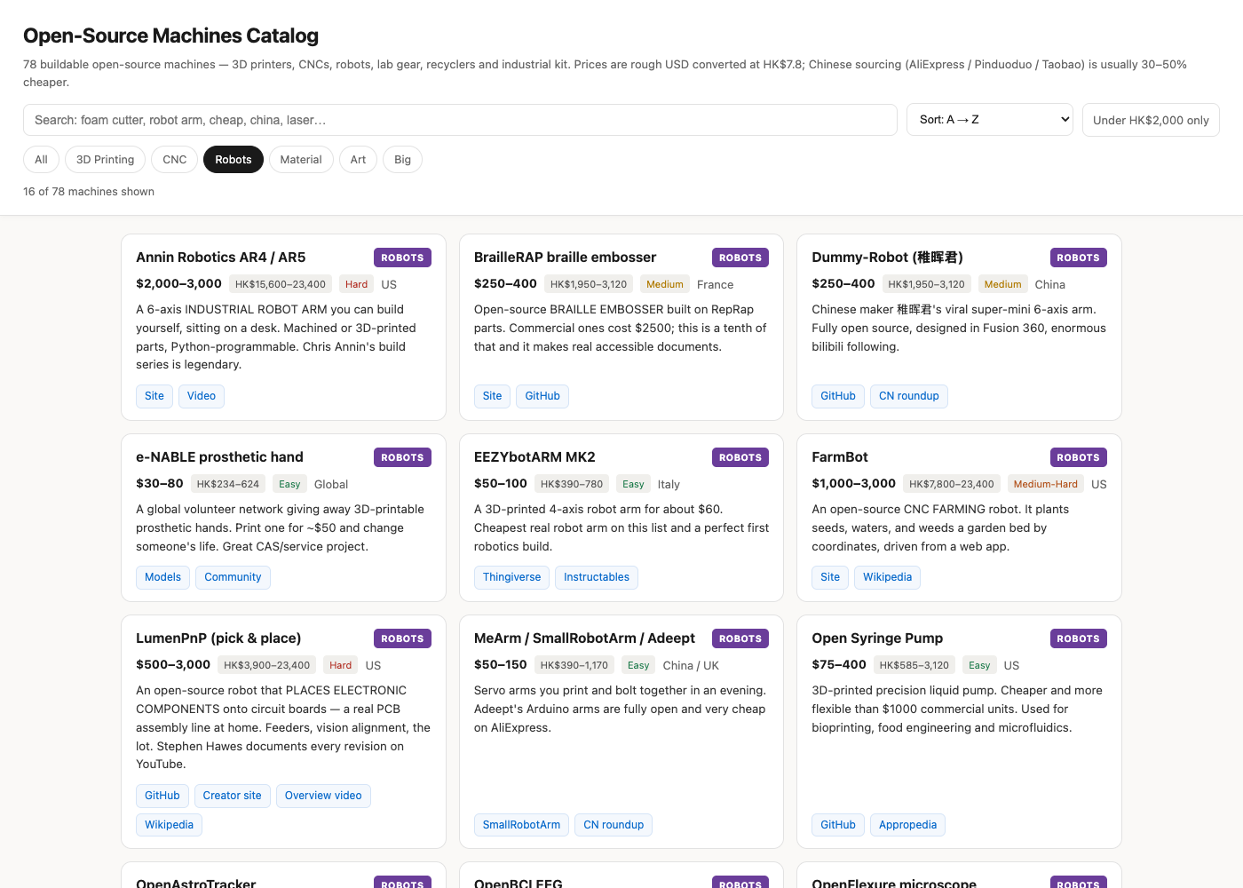This screenshot has height=888, width=1243.
Task: Filter by the CNC category
Action: [175, 160]
